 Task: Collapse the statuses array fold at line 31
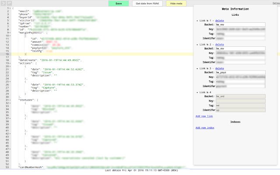[10, 100]
